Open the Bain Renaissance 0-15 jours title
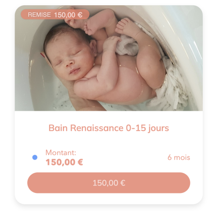Screen dimensions: 208x211 [109, 128]
